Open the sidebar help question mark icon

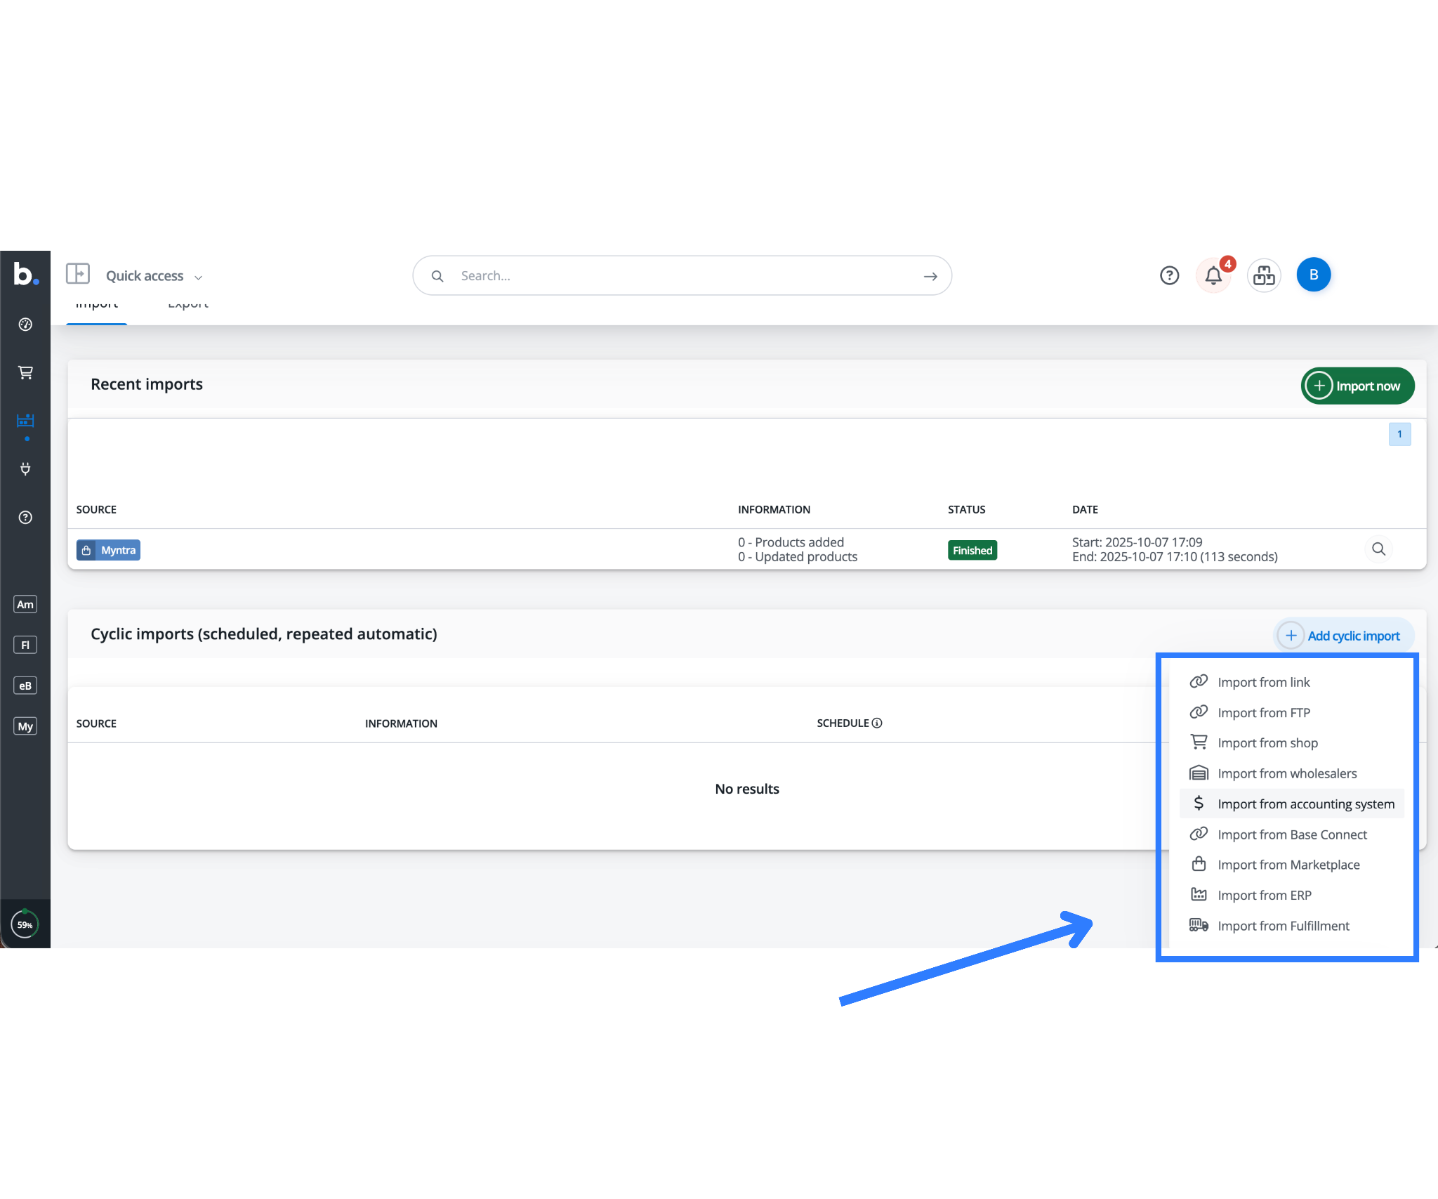[25, 518]
